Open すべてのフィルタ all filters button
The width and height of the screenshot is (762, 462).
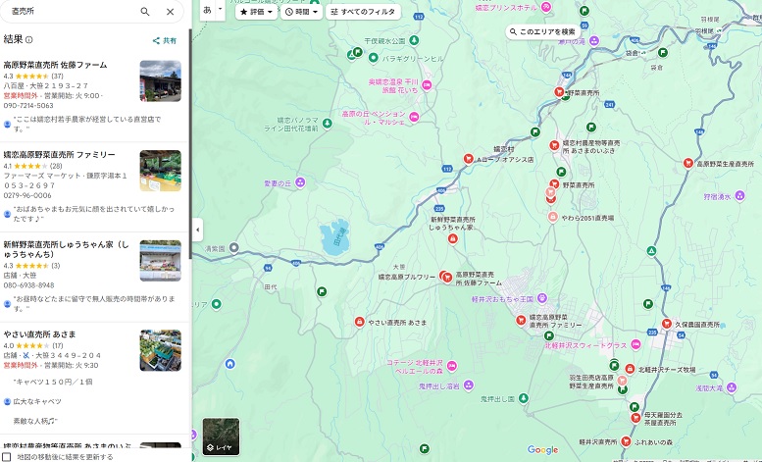363,12
